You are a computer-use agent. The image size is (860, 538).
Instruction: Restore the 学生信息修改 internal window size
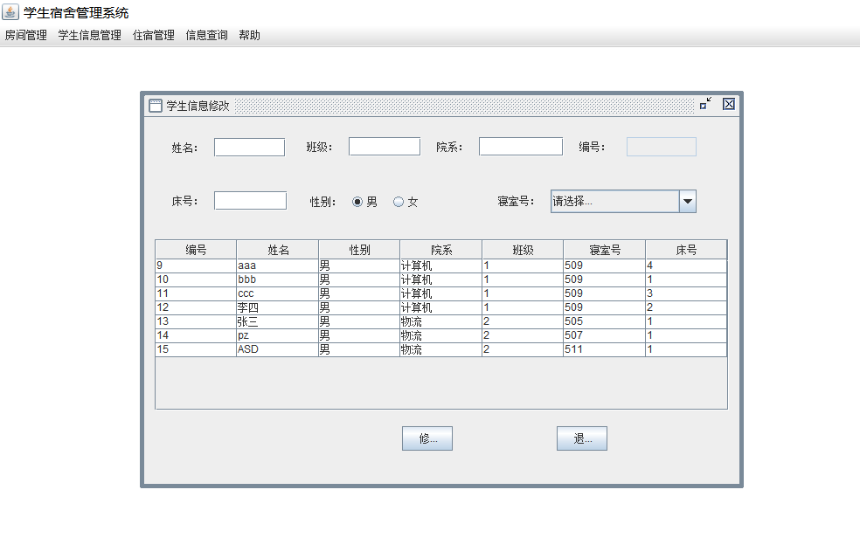(705, 104)
